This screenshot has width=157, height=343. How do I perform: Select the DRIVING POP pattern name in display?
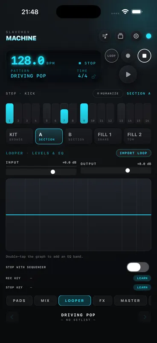coord(28,76)
